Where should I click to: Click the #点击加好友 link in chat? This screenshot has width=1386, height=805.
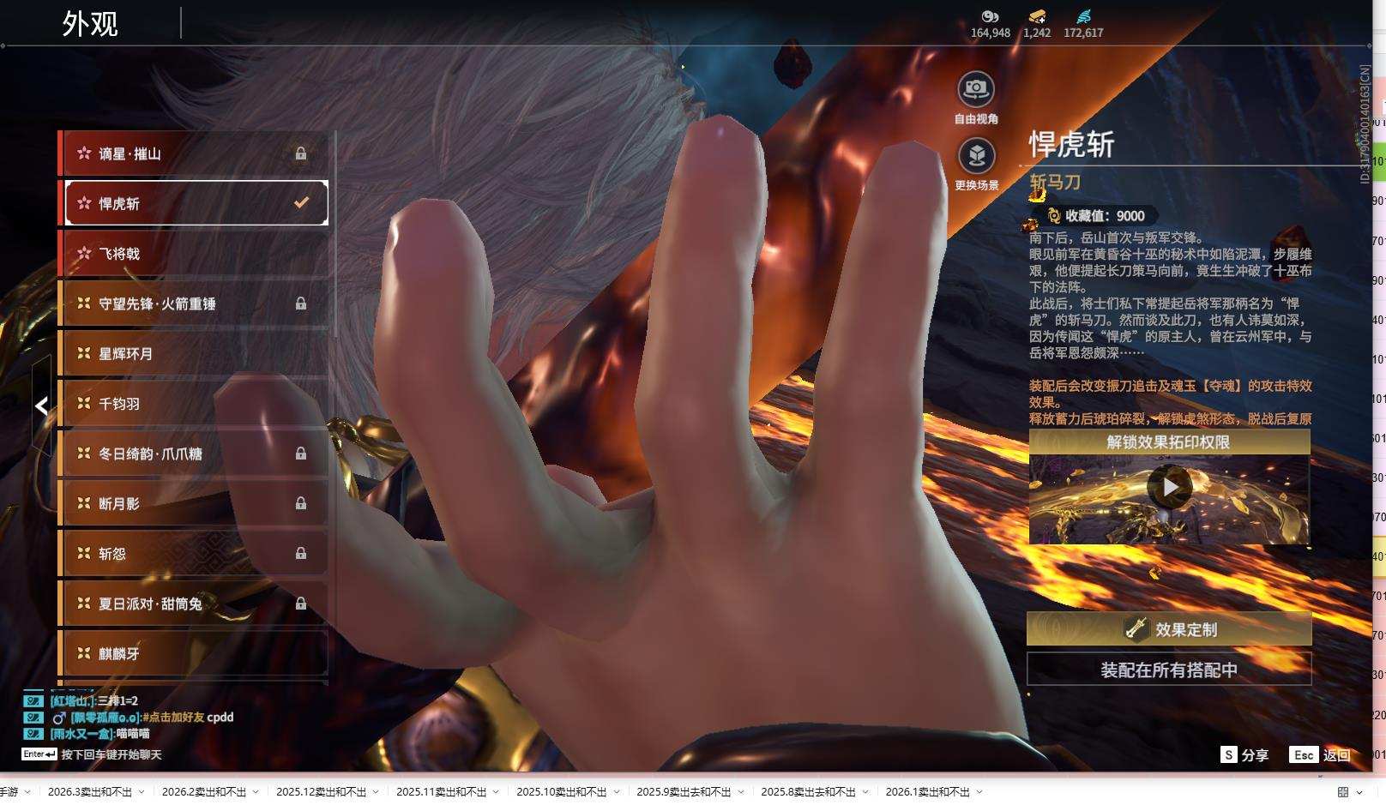tap(173, 718)
